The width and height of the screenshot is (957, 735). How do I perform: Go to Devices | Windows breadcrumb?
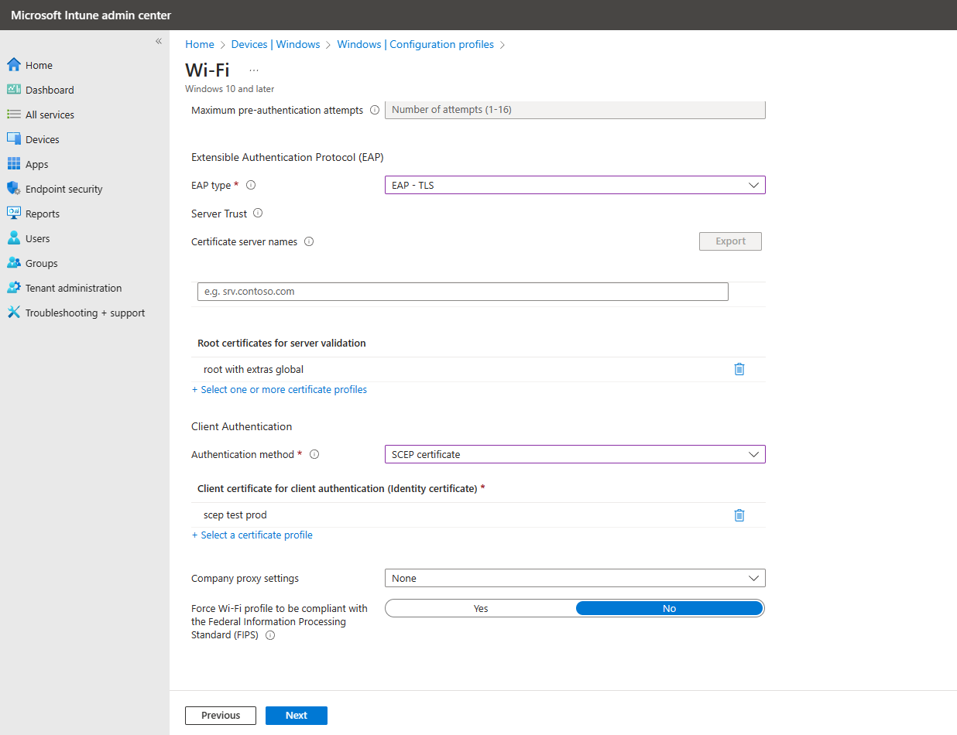(276, 45)
